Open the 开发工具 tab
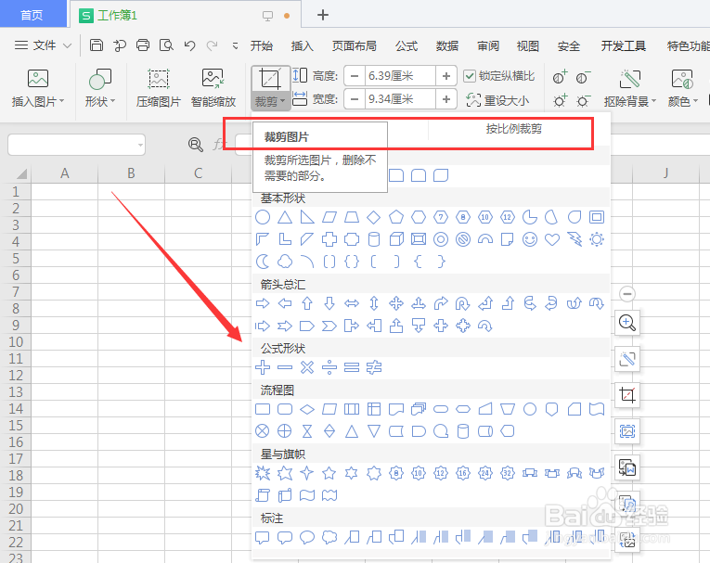This screenshot has height=563, width=710. pyautogui.click(x=623, y=45)
